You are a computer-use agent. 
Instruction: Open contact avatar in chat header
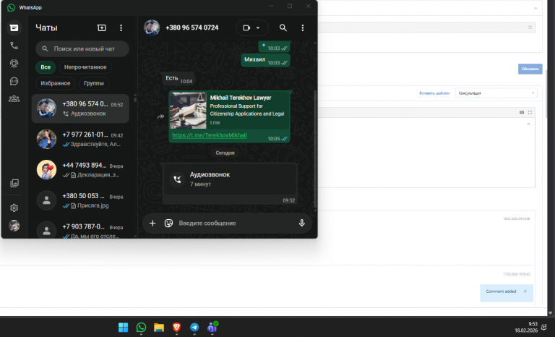[x=152, y=27]
